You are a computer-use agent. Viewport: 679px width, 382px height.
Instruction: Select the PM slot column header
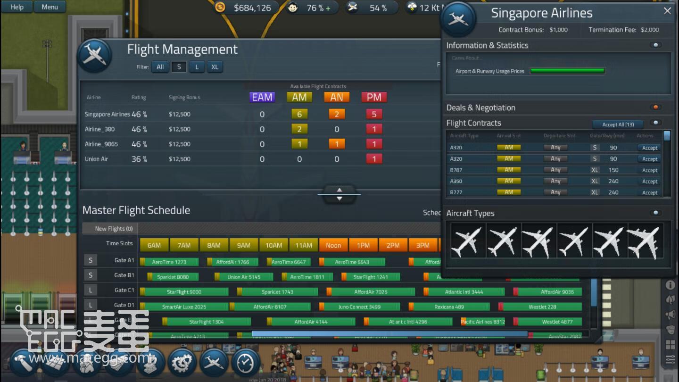374,97
